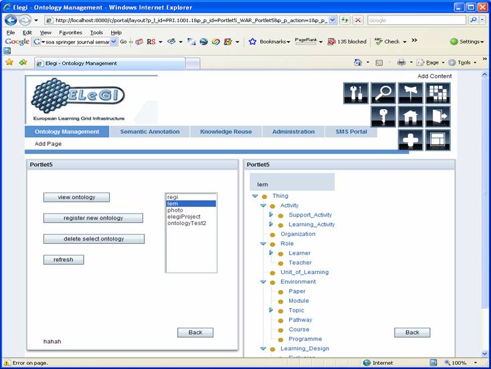Select 'photo' in ontology list
This screenshot has height=369, width=491.
point(191,210)
